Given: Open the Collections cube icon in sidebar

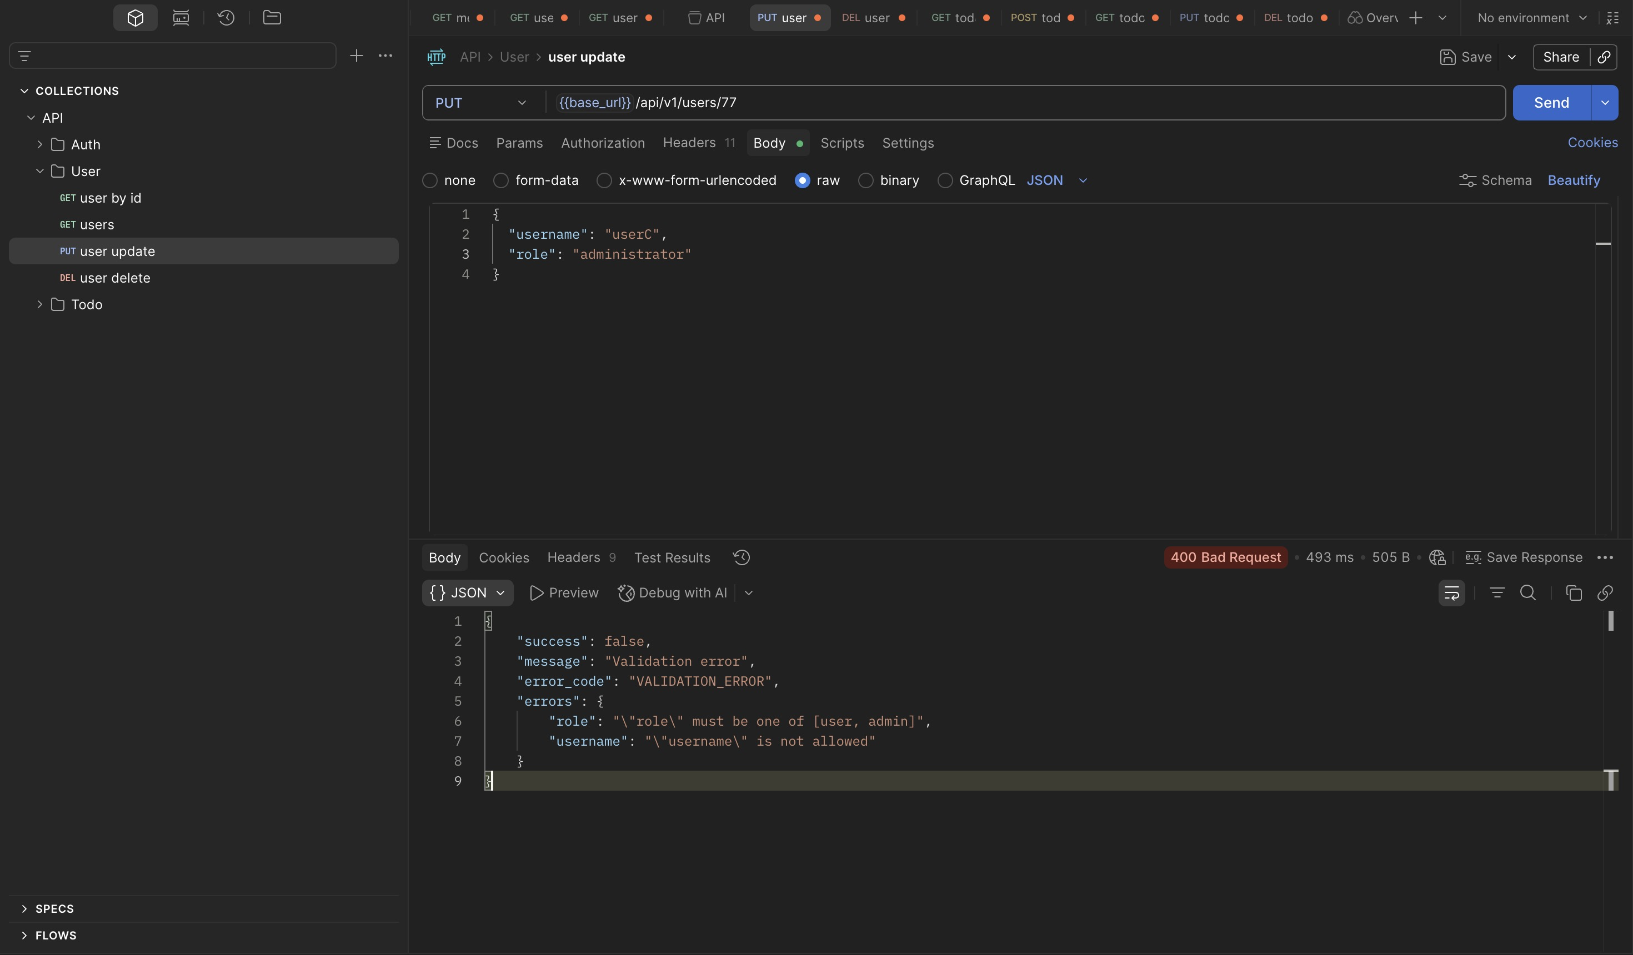Looking at the screenshot, I should [135, 18].
